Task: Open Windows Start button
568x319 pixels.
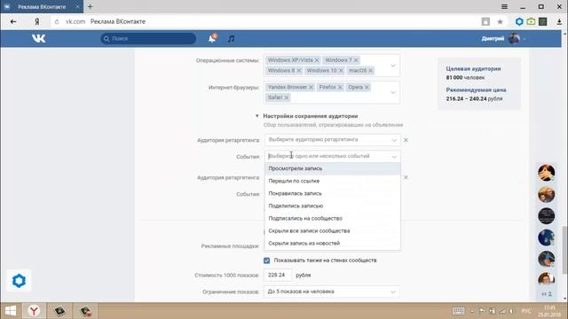Action: pos(11,311)
